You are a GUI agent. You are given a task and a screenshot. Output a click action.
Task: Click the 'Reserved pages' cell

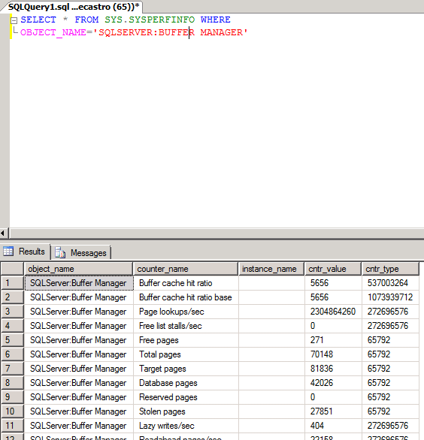186,397
